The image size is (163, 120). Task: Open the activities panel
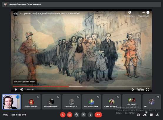coord(157,115)
